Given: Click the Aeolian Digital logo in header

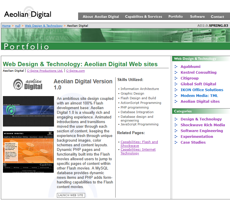Looking at the screenshot, I should (x=28, y=14).
